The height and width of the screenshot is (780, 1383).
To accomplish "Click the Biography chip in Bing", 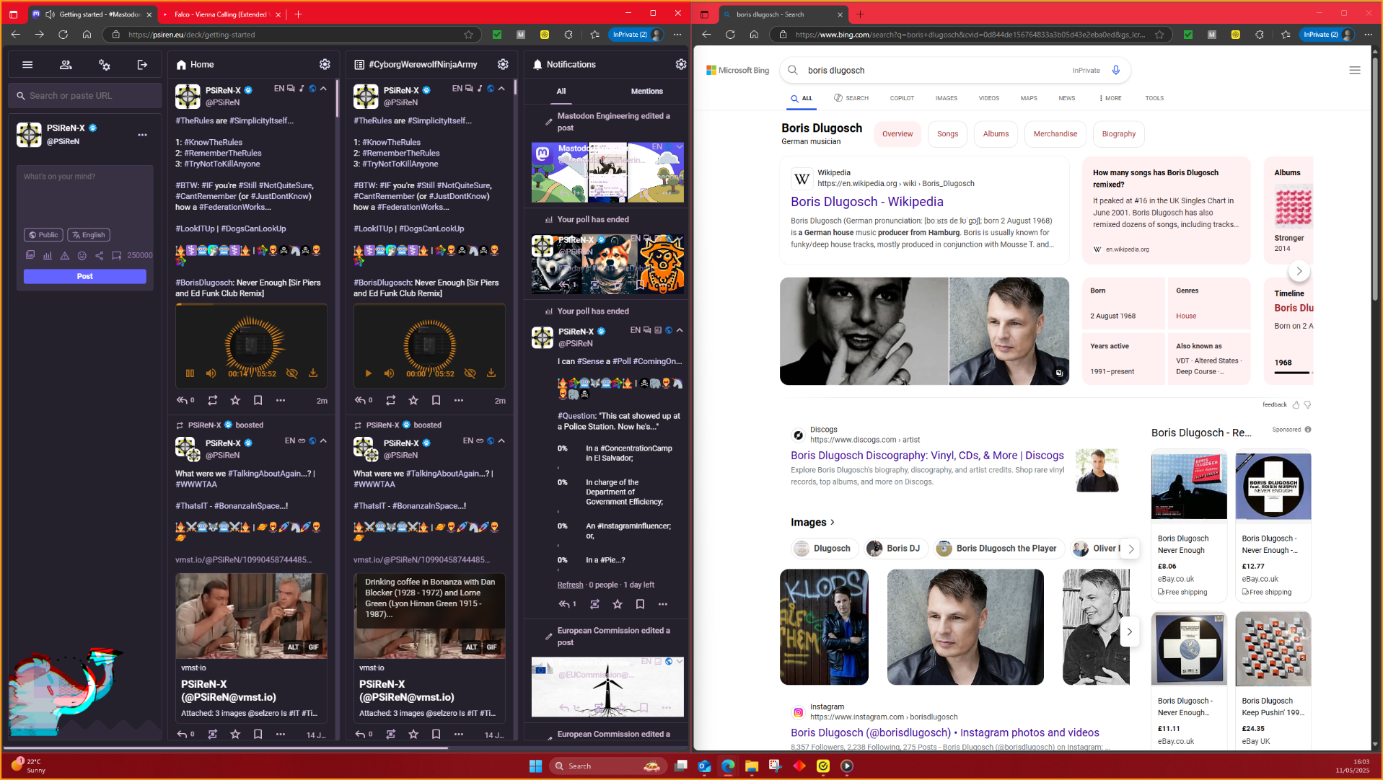I will coord(1118,134).
